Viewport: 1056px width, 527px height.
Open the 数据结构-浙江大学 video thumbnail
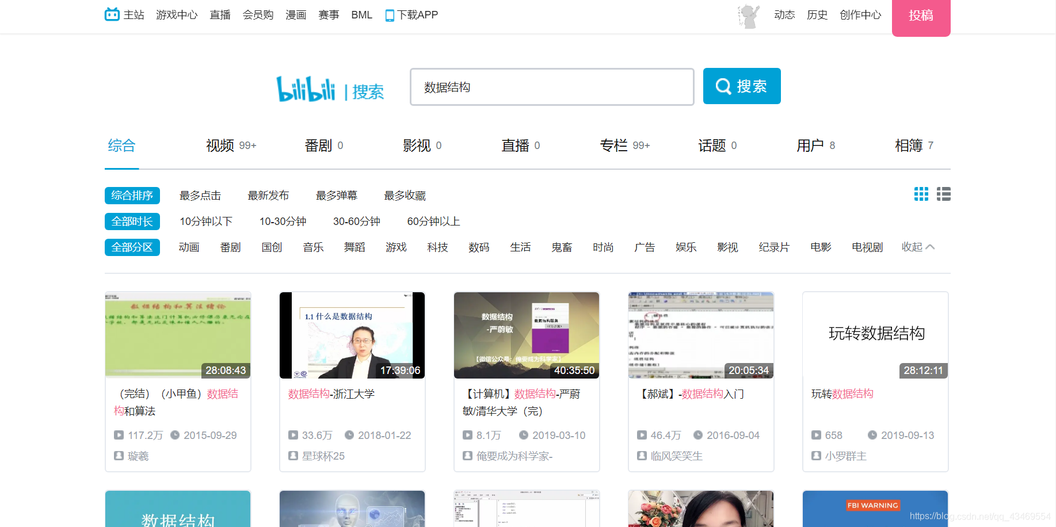(x=352, y=335)
